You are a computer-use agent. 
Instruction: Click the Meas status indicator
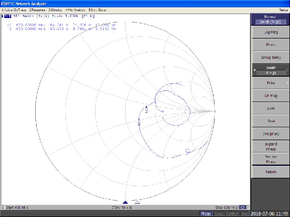(x=206, y=214)
